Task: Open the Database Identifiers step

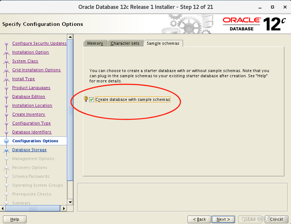Action: tap(32, 132)
